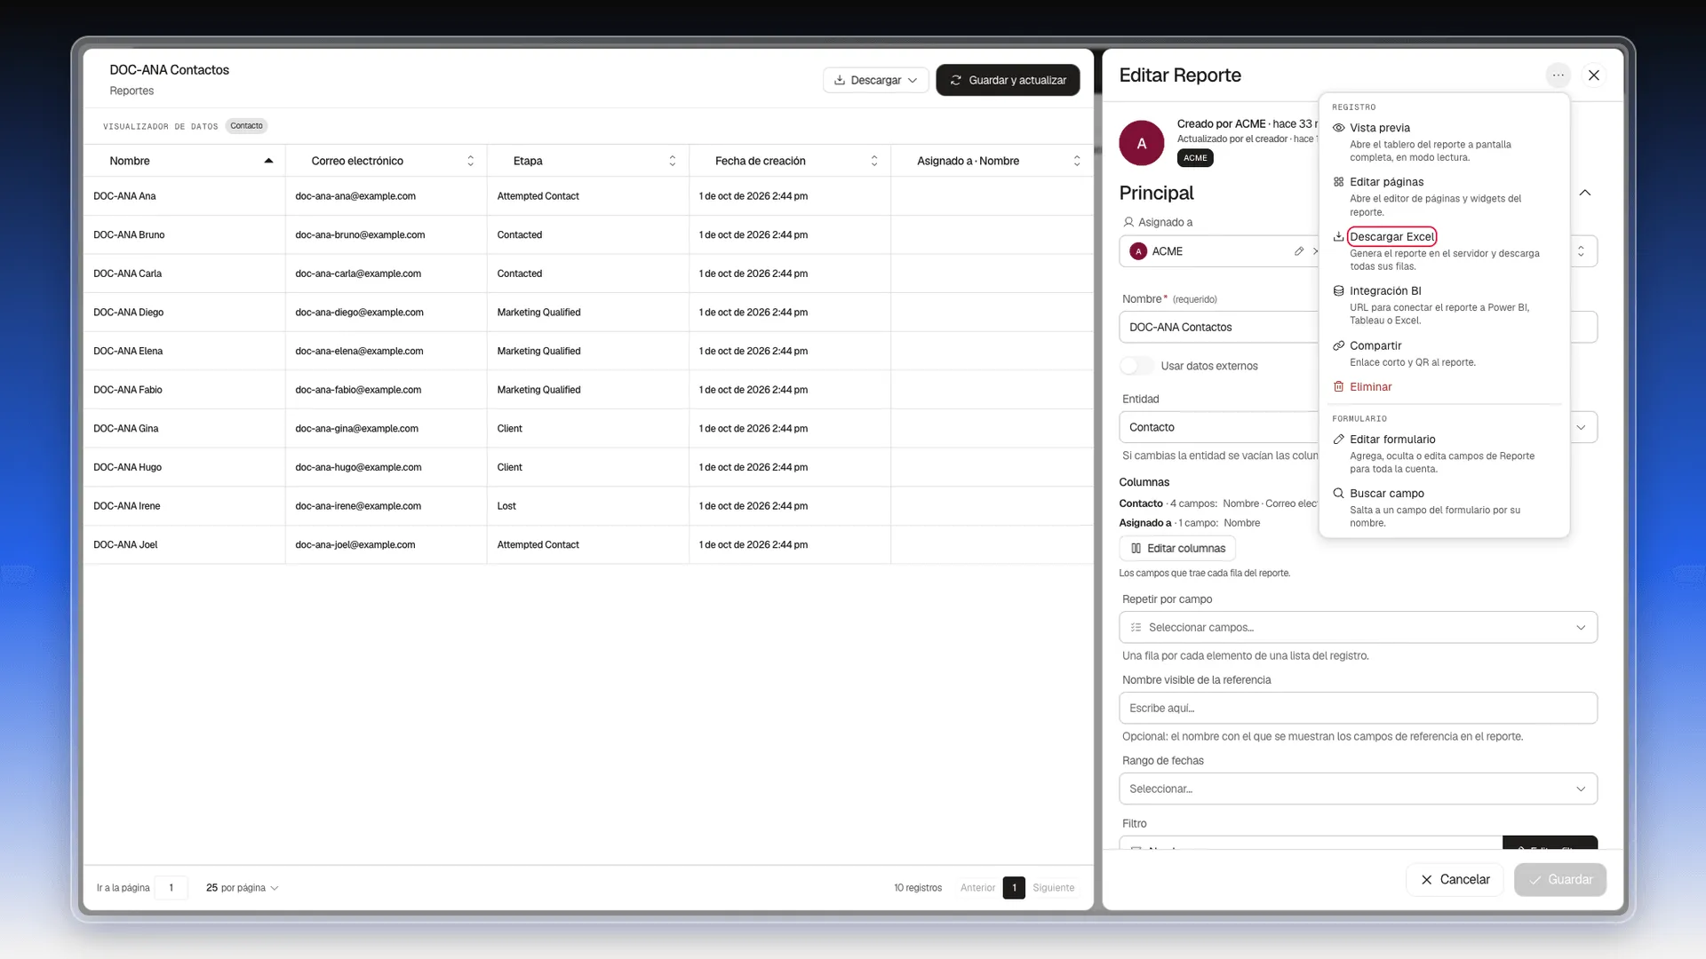This screenshot has height=959, width=1706.
Task: Choose Eliminar from the menu
Action: pos(1444,387)
